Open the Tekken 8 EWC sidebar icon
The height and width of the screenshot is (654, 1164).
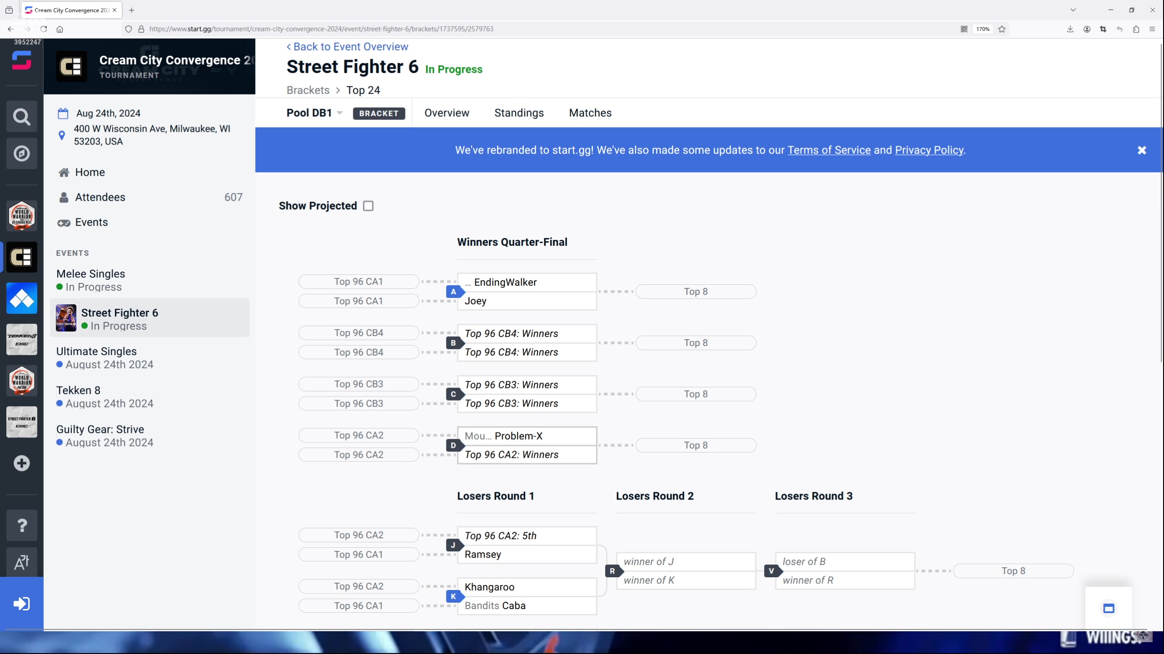tap(21, 340)
